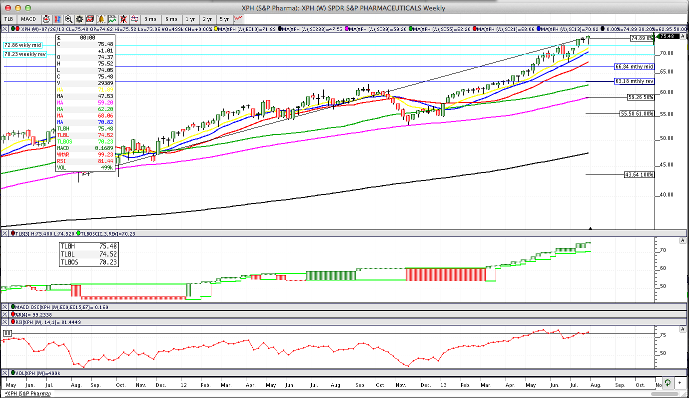Click the black time marker triangle under chart
This screenshot has height=398, width=689.
tap(591, 228)
